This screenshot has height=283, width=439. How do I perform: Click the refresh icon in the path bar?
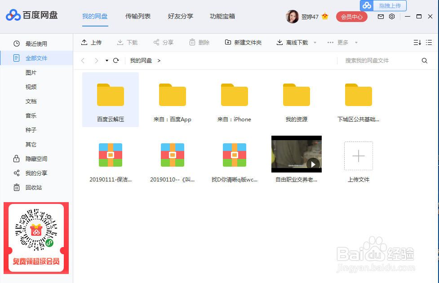coord(116,60)
